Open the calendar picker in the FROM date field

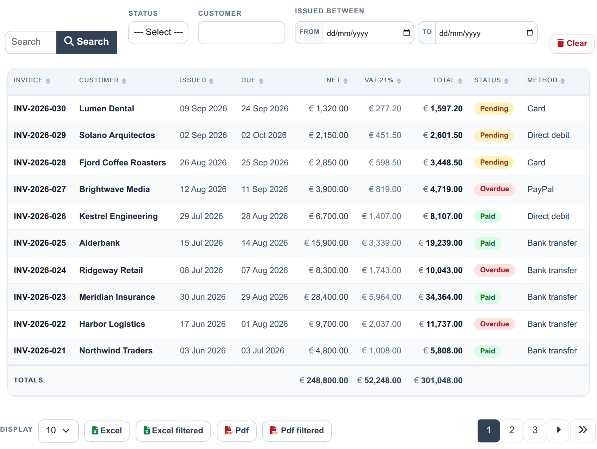pos(406,33)
